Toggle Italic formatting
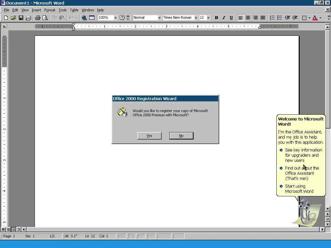The width and height of the screenshot is (331, 248). (224, 18)
